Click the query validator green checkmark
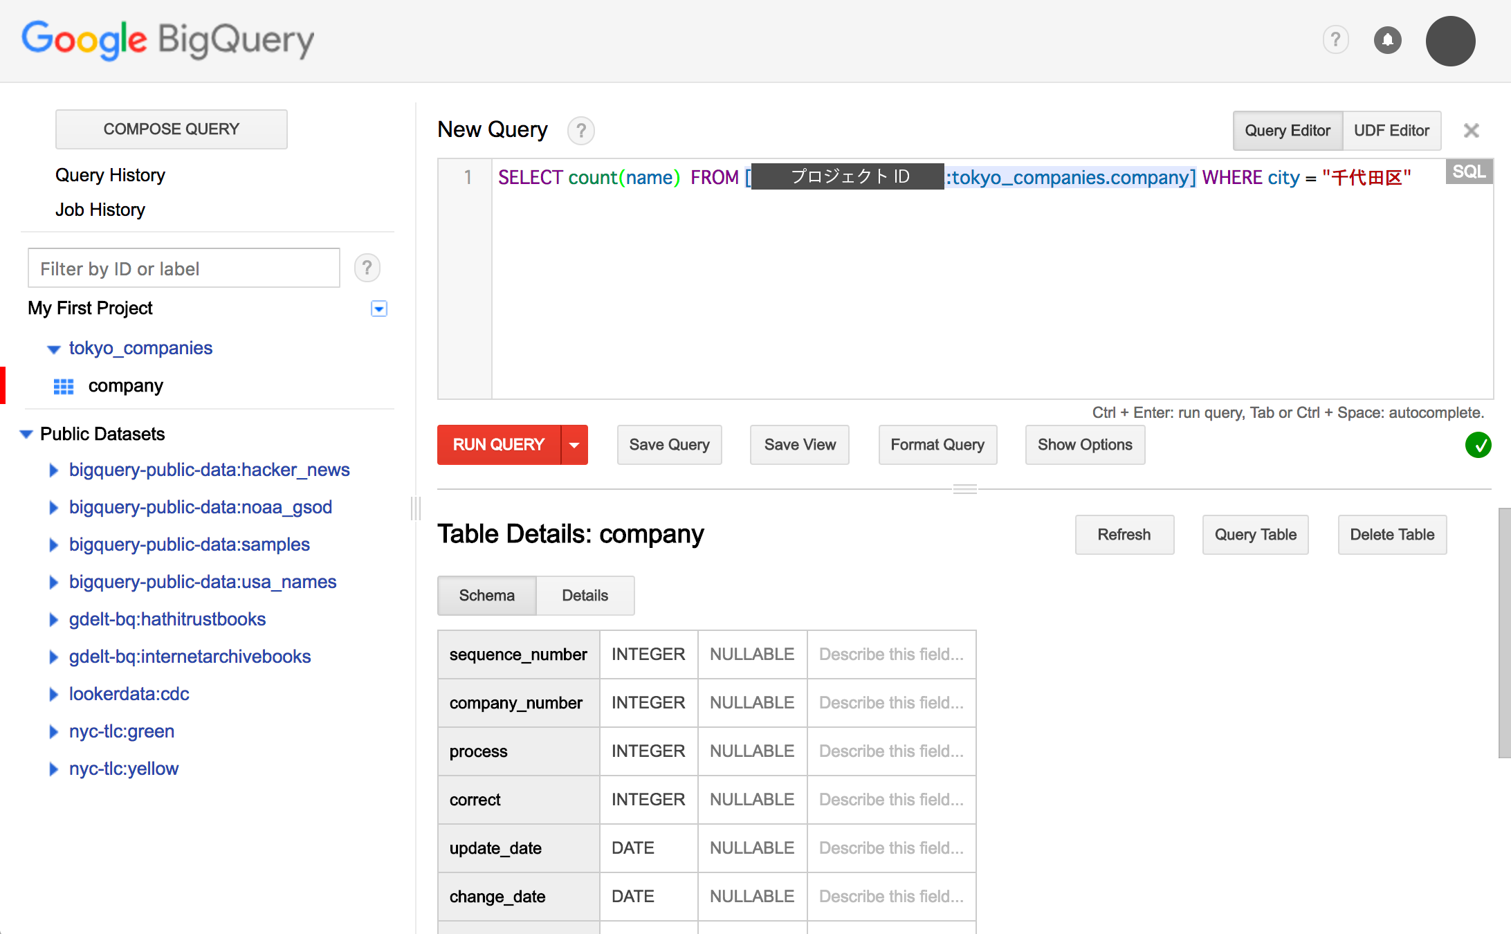Screen dimensions: 1511x934 (x=1478, y=445)
